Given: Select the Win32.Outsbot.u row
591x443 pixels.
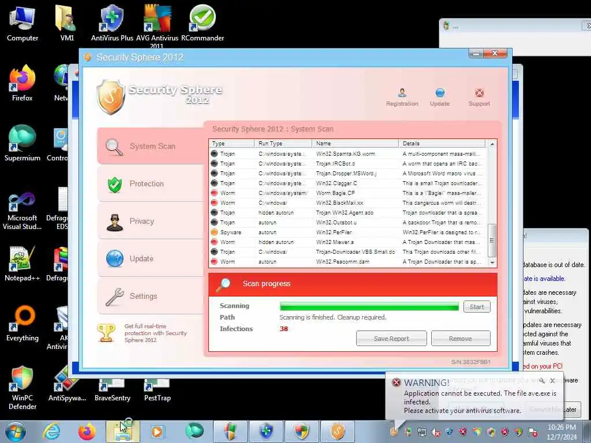Looking at the screenshot, I should click(x=348, y=222).
